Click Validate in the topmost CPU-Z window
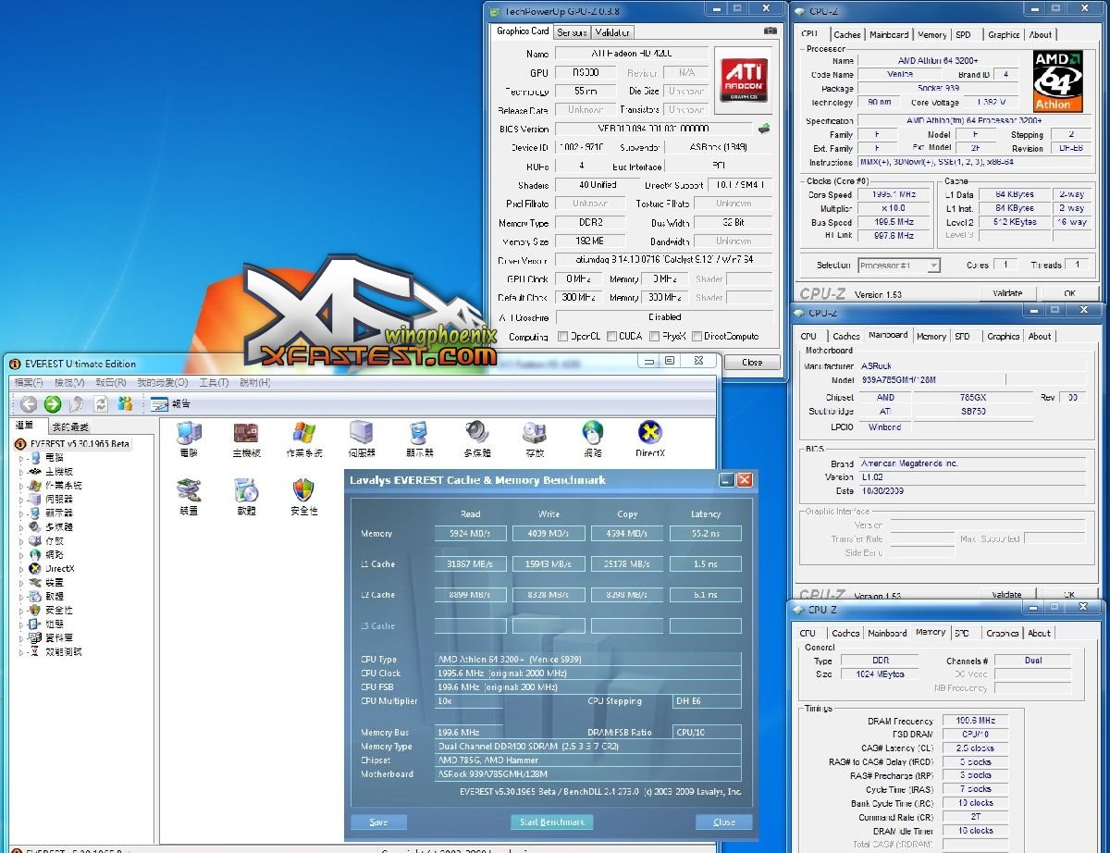Image resolution: width=1110 pixels, height=853 pixels. (1007, 293)
